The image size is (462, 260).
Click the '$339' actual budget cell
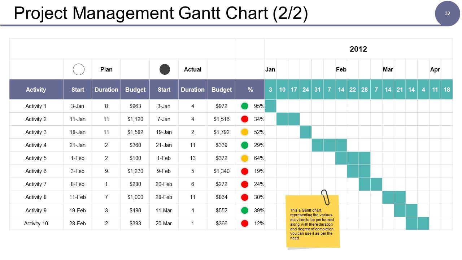point(222,145)
